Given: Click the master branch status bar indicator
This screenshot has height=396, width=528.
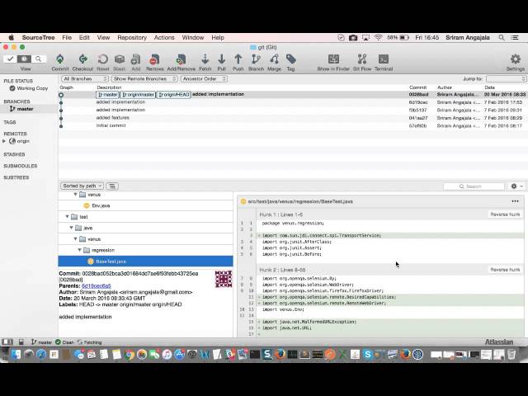Looking at the screenshot, I should coord(41,342).
